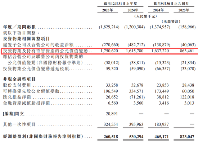Select the 可轉換優先股公允價值變動 label
Viewport: 198px width, 143px height.
(31, 91)
